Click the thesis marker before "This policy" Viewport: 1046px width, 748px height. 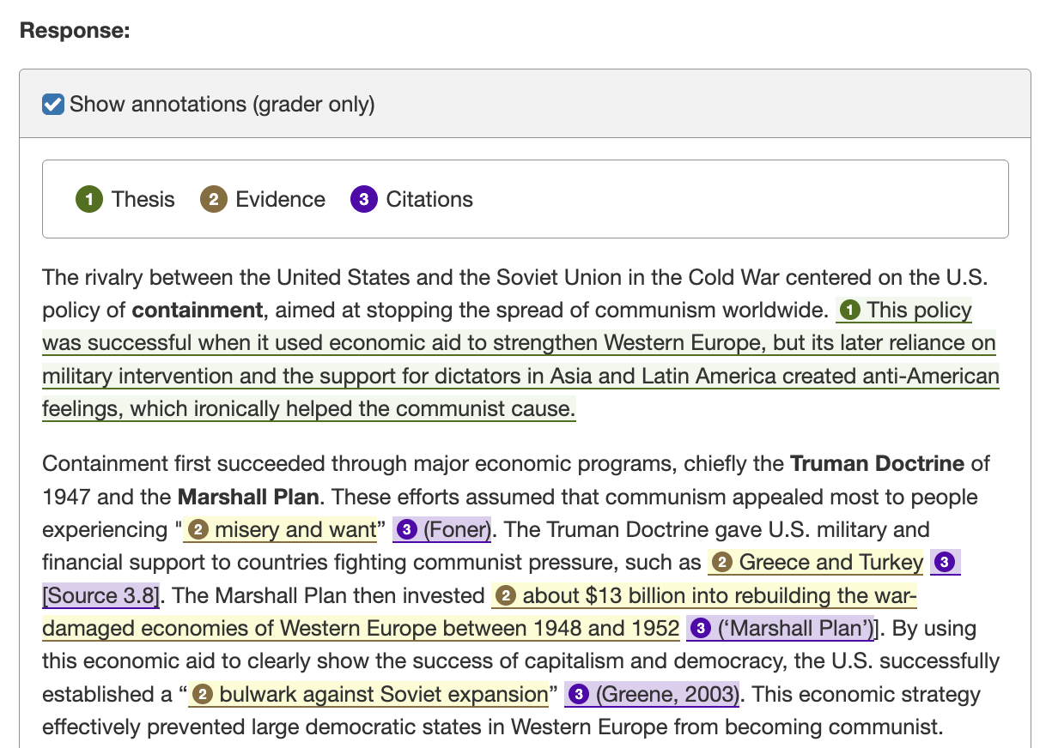(x=849, y=311)
